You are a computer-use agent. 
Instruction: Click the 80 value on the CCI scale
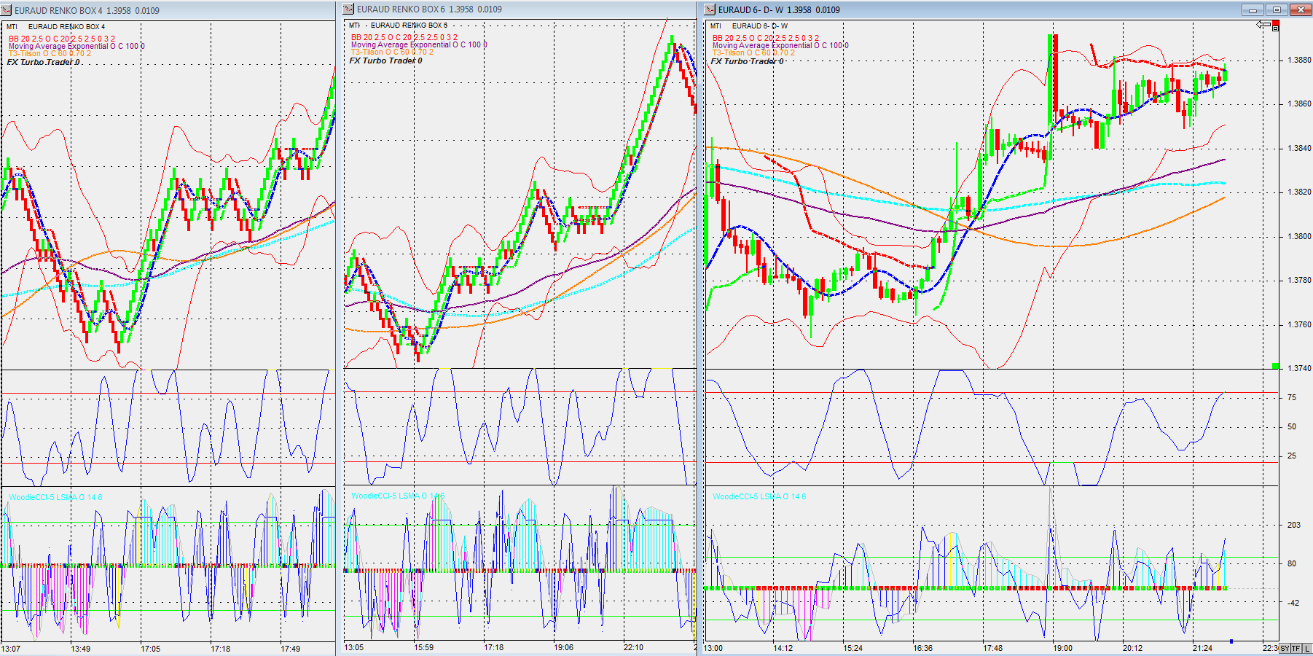pyautogui.click(x=1292, y=563)
